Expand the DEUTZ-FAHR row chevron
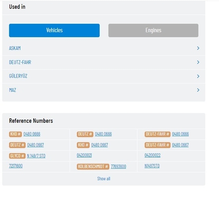The image size is (219, 199). click(198, 62)
